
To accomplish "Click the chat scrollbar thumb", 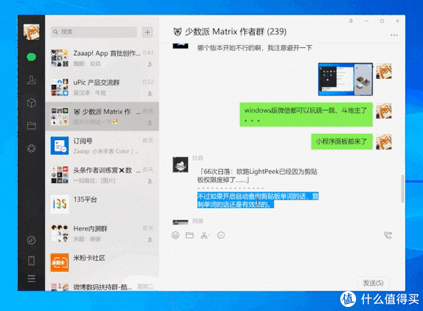I will click(x=402, y=188).
